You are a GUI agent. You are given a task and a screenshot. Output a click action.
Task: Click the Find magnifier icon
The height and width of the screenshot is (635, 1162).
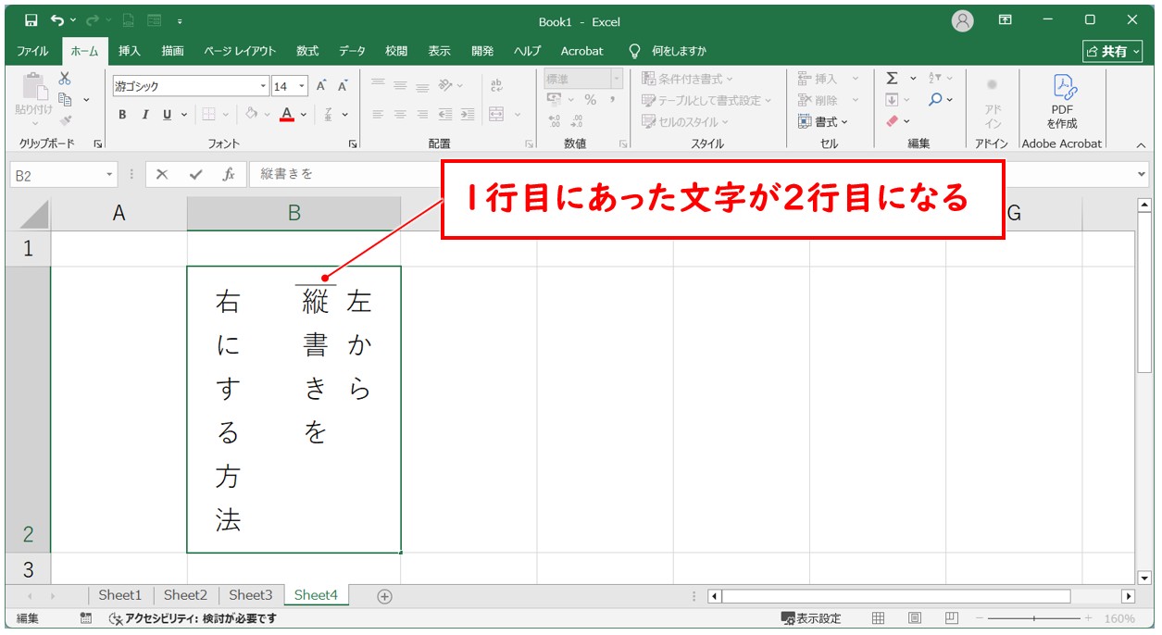click(x=935, y=99)
